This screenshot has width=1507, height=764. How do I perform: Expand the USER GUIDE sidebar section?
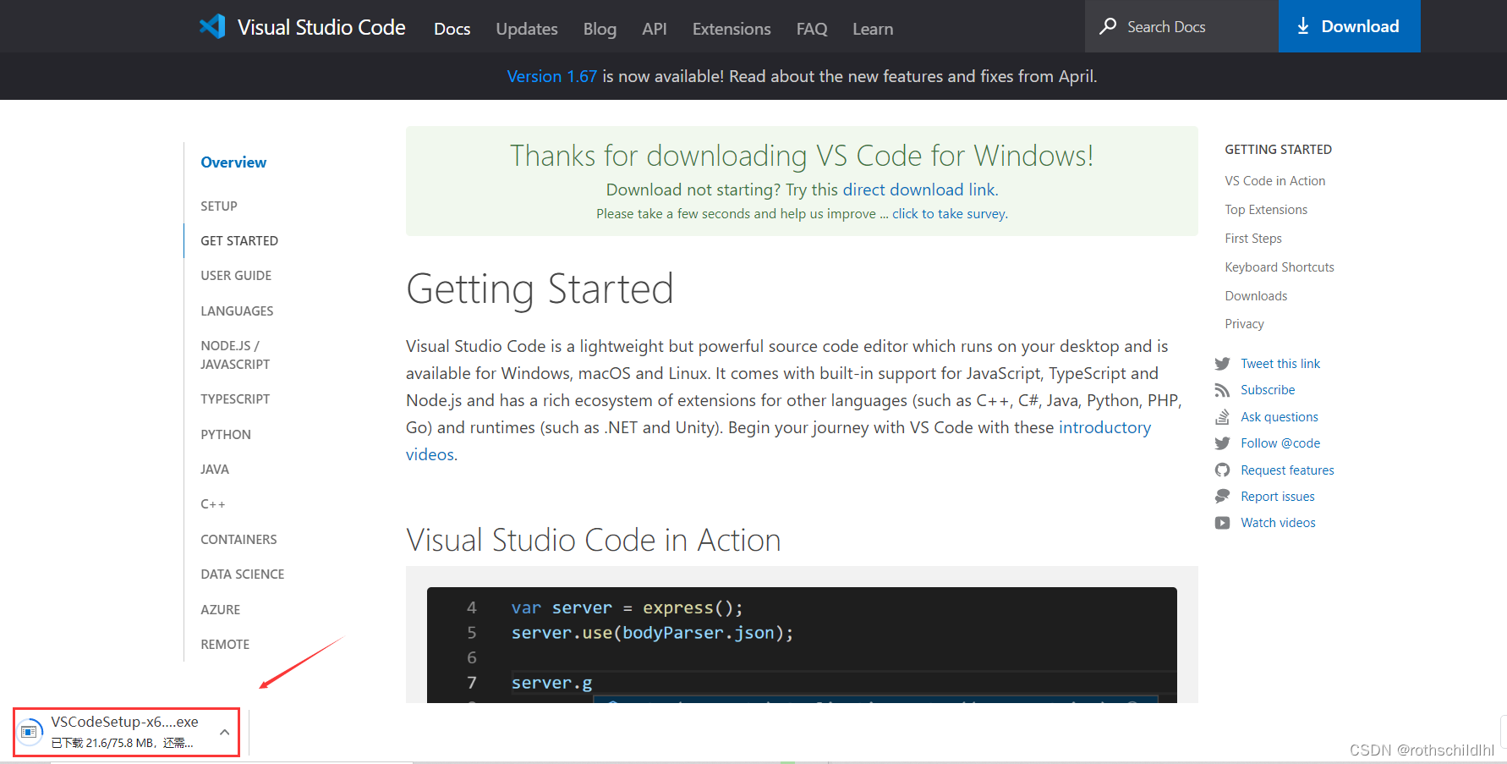pyautogui.click(x=236, y=276)
